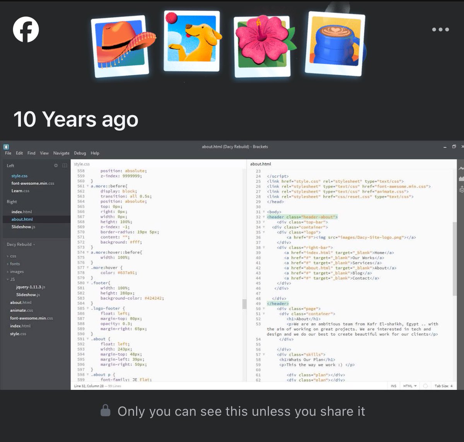Fold the .footer rule at line 580
Image resolution: width=464 pixels, height=442 pixels.
point(88,283)
